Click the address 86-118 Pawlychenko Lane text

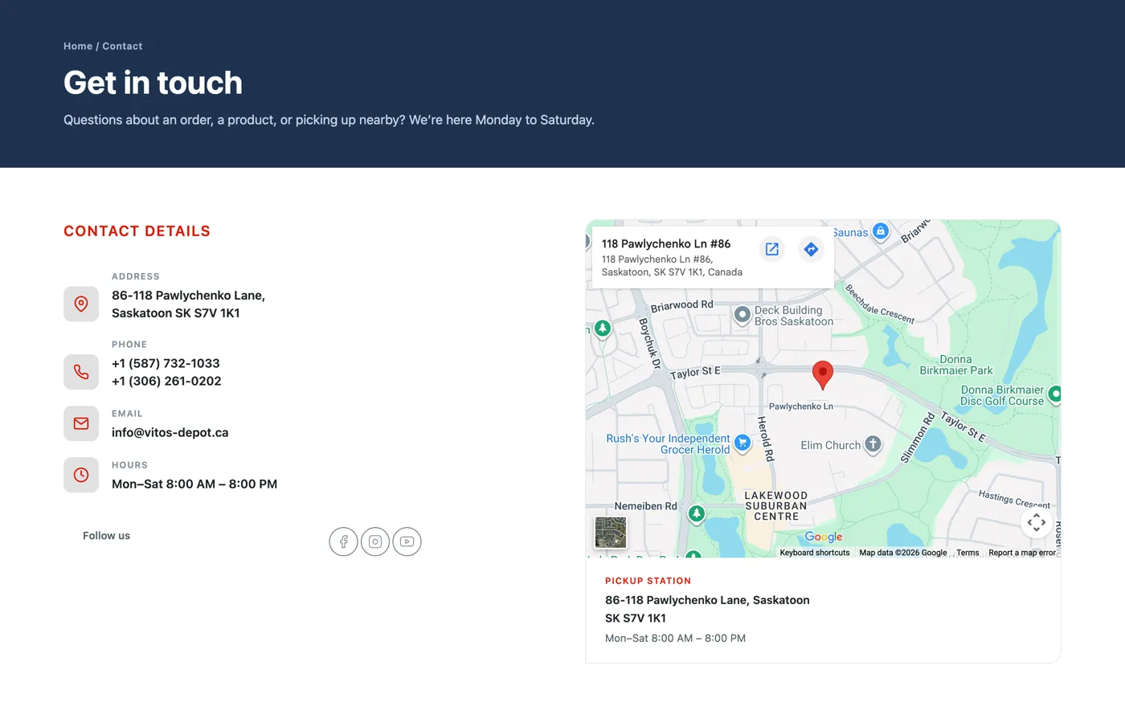tap(188, 304)
